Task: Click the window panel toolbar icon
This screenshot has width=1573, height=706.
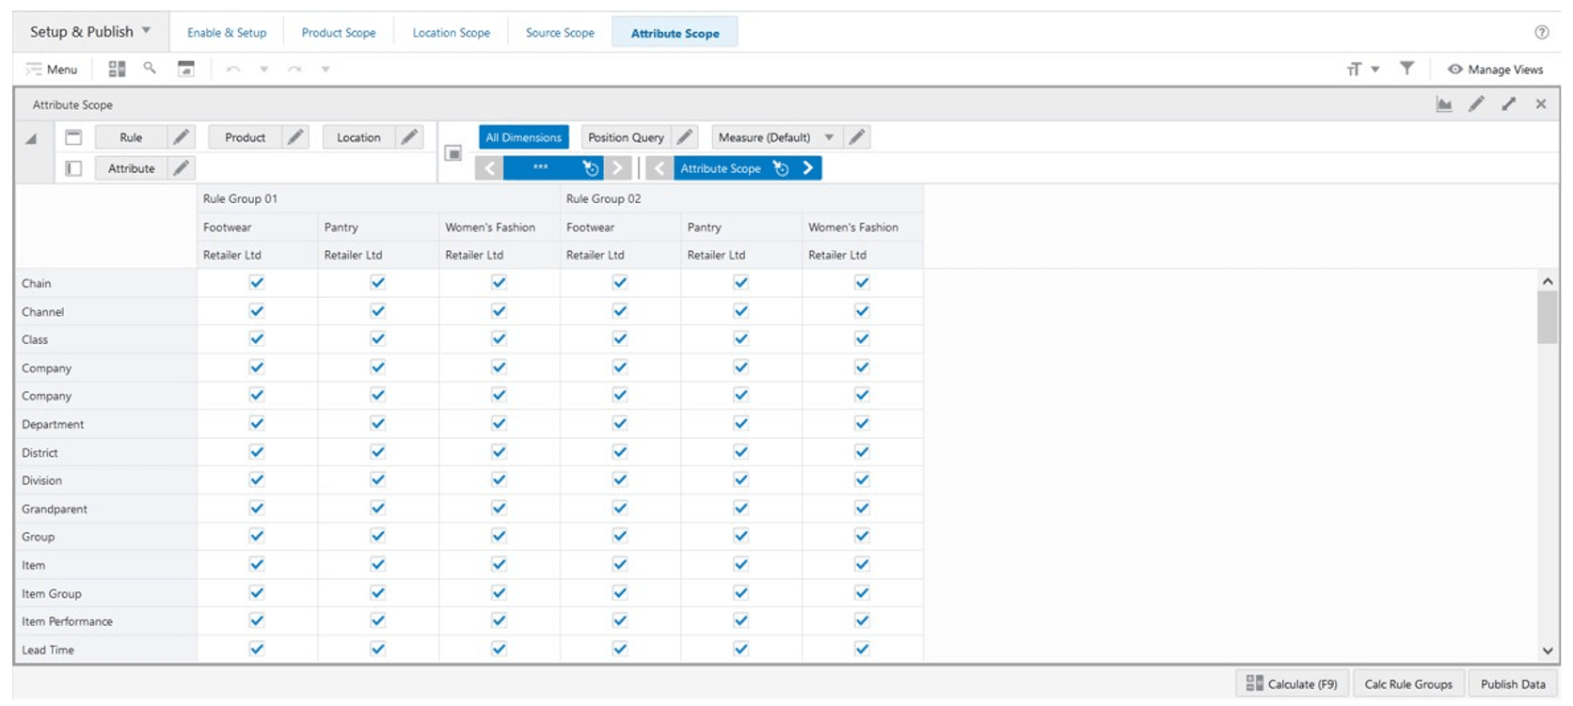Action: 186,69
